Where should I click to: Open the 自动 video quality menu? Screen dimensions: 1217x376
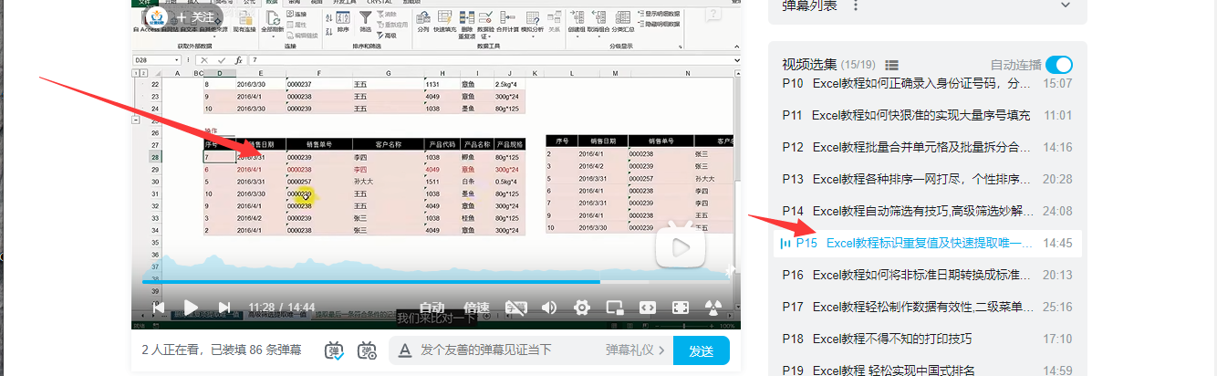point(432,308)
